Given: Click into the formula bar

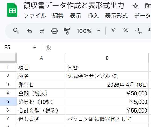Looking at the screenshot, I should coord(101,48).
